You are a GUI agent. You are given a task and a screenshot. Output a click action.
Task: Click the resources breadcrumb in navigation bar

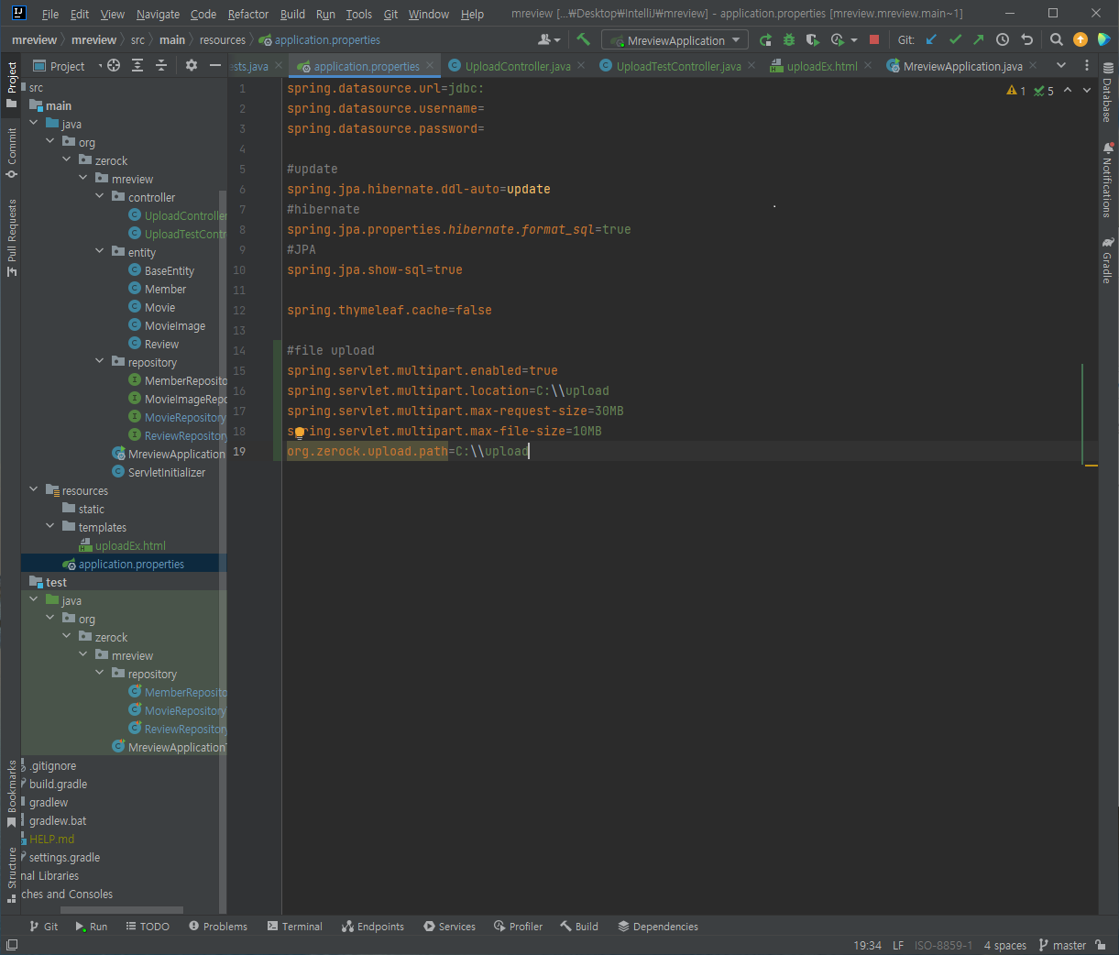223,39
